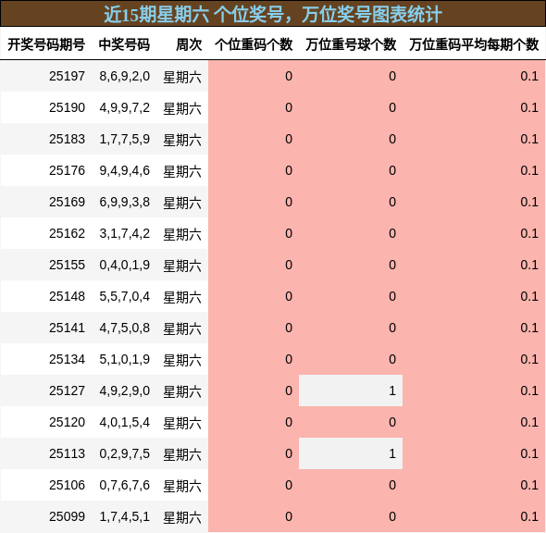The height and width of the screenshot is (533, 546).
Task: Click 星期六 in row 25197
Action: [x=182, y=77]
